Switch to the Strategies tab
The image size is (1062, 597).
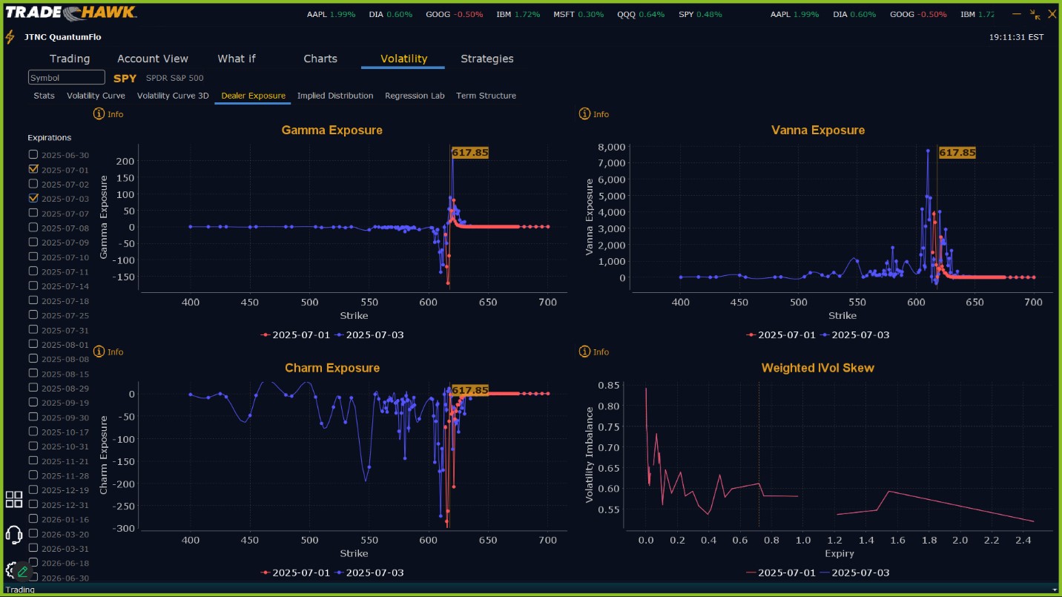pos(487,59)
